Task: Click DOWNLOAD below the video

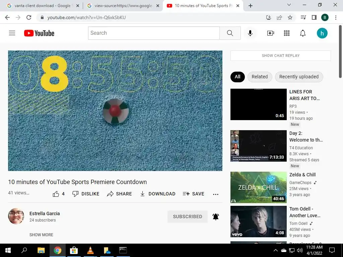Action: pyautogui.click(x=157, y=194)
